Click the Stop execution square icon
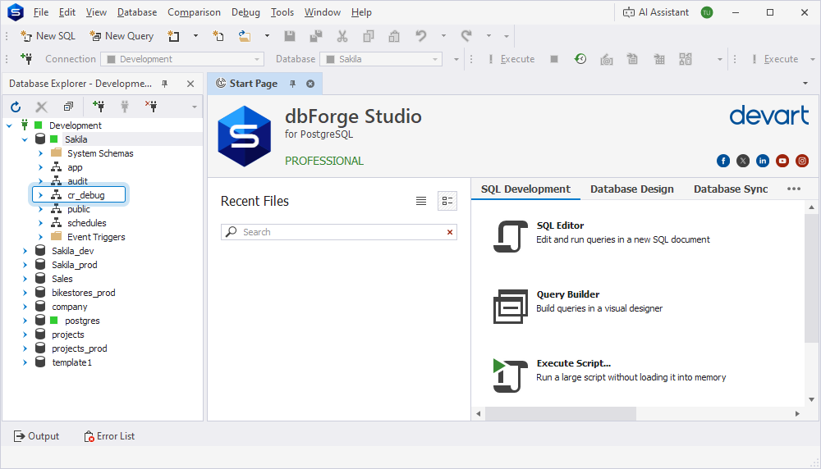Image resolution: width=821 pixels, height=469 pixels. pyautogui.click(x=554, y=59)
